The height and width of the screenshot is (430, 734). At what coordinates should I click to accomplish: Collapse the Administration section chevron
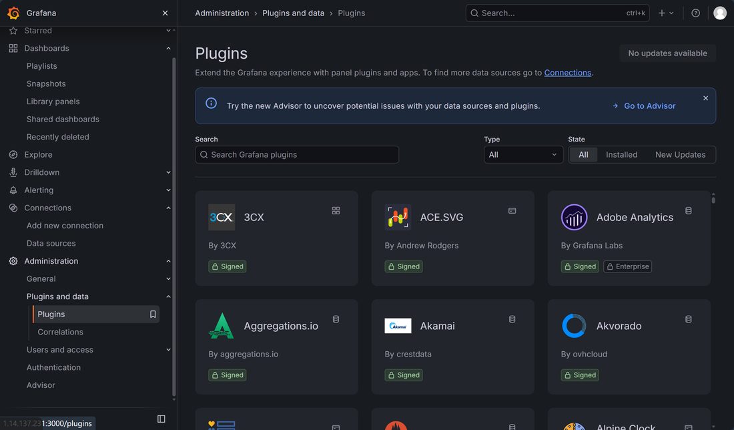[x=168, y=261]
